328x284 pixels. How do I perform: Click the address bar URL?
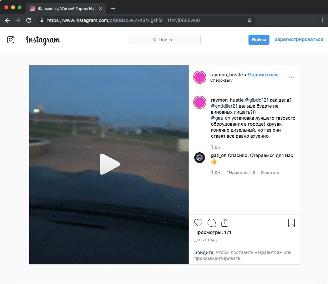coord(123,20)
